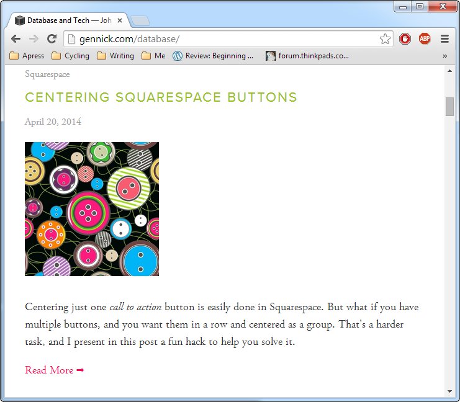Screen dimensions: 460x402
Task: Close the Chrome window
Action: click(443, 6)
